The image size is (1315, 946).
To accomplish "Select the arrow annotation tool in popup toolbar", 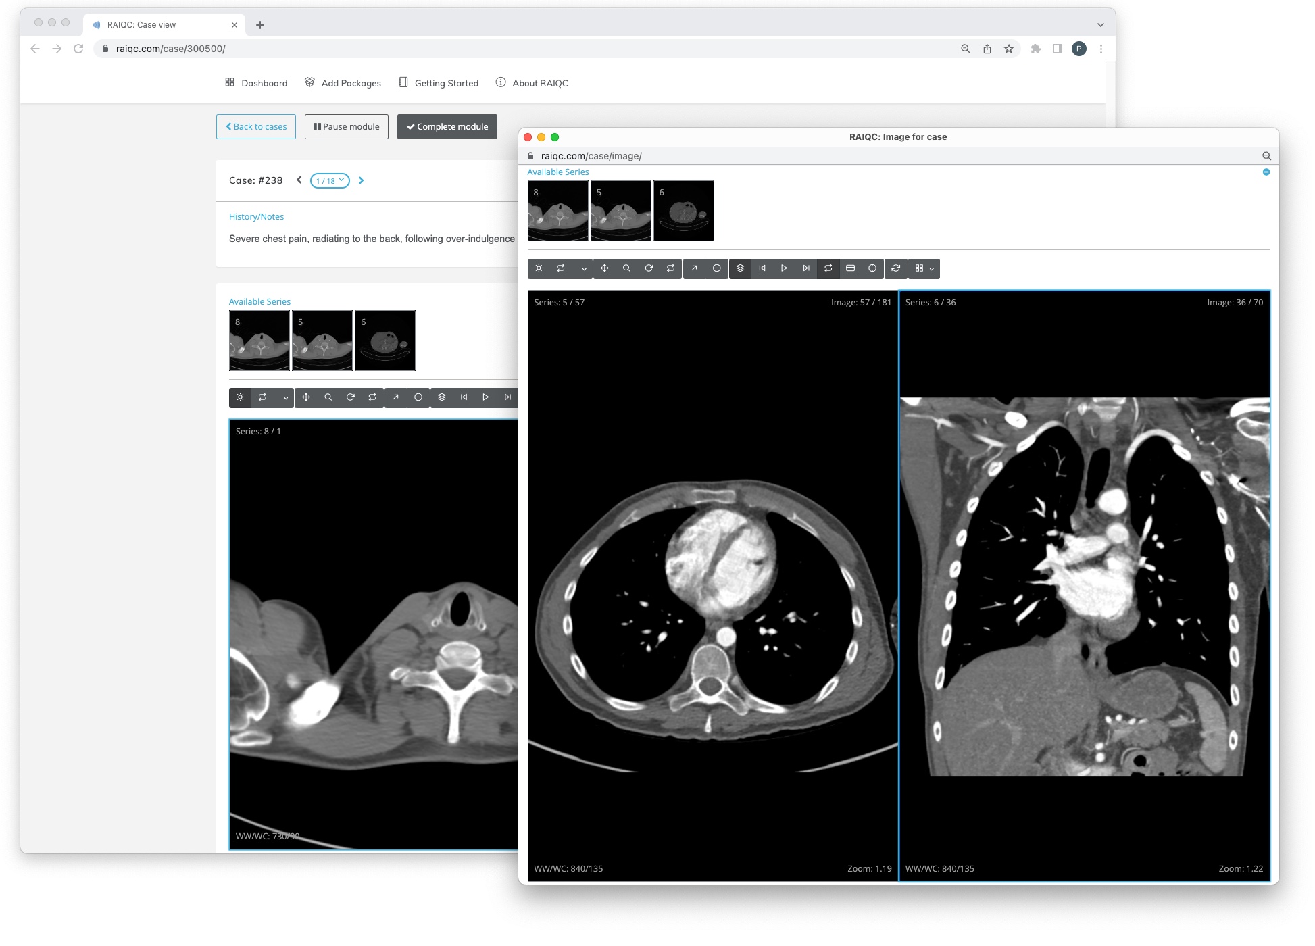I will pos(694,268).
